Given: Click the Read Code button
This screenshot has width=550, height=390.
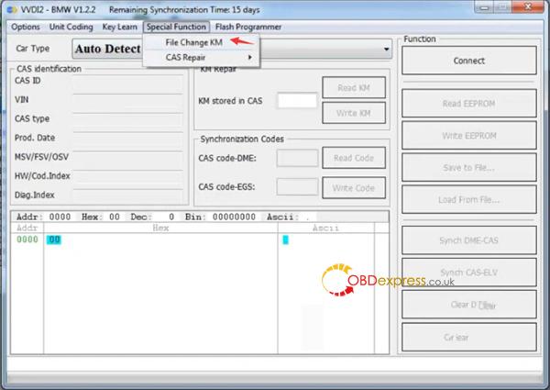Looking at the screenshot, I should coord(354,158).
